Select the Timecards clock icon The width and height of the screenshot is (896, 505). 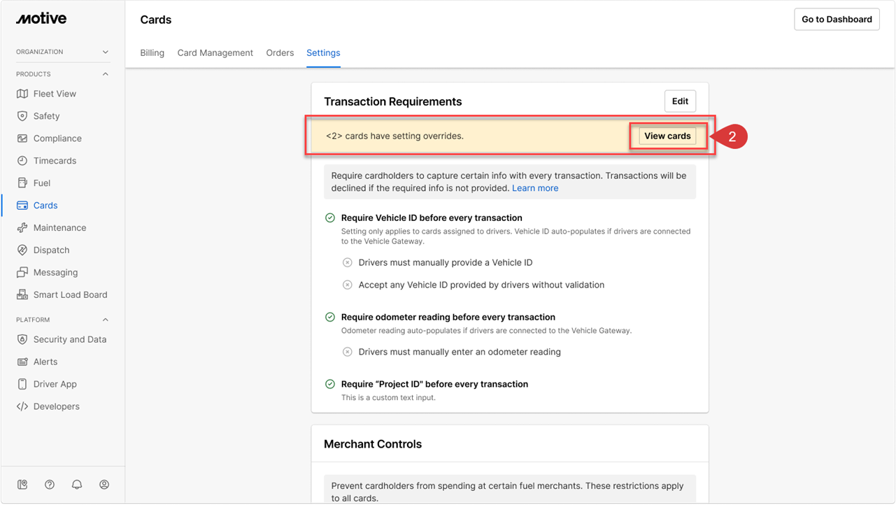22,161
